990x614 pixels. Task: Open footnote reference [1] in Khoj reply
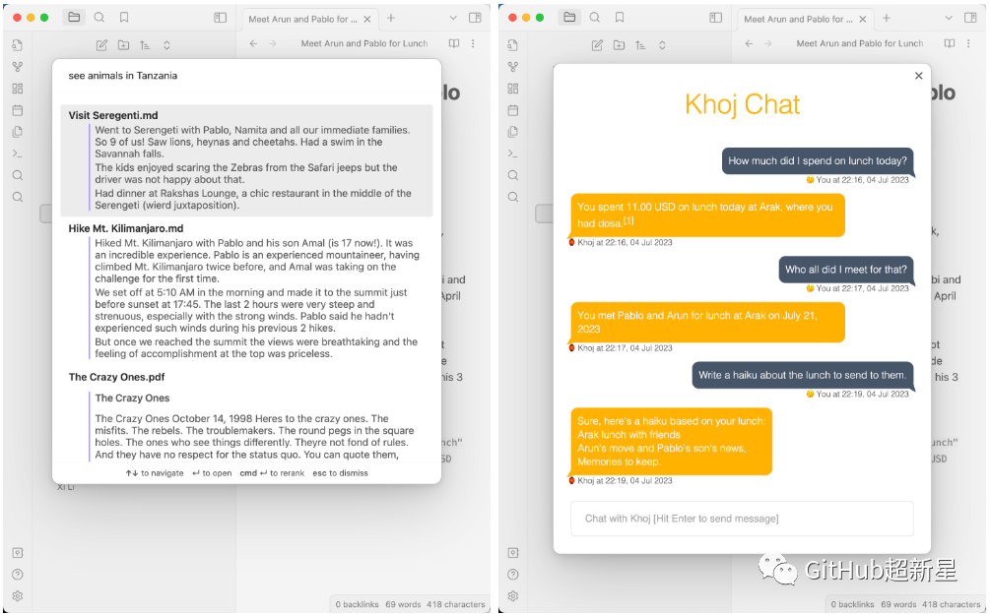628,220
